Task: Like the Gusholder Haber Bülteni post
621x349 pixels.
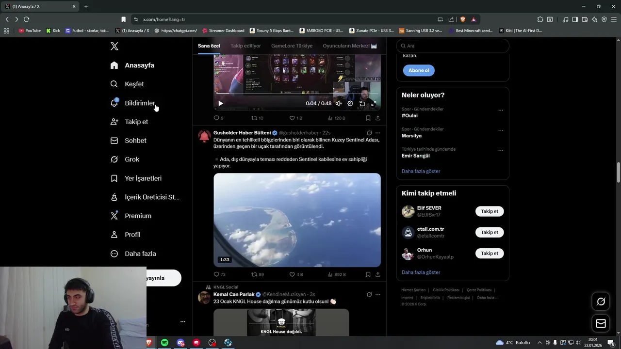Action: click(296, 274)
